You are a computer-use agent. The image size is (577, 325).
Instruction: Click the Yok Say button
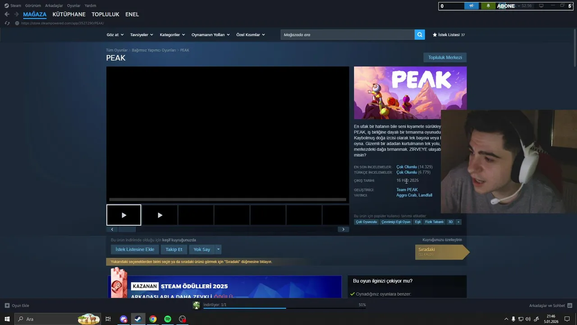[202, 249]
